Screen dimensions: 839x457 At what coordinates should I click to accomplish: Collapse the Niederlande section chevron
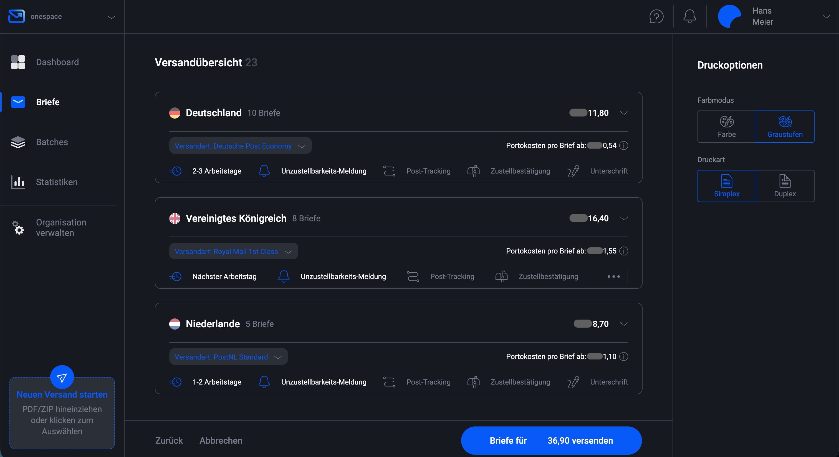tap(624, 324)
